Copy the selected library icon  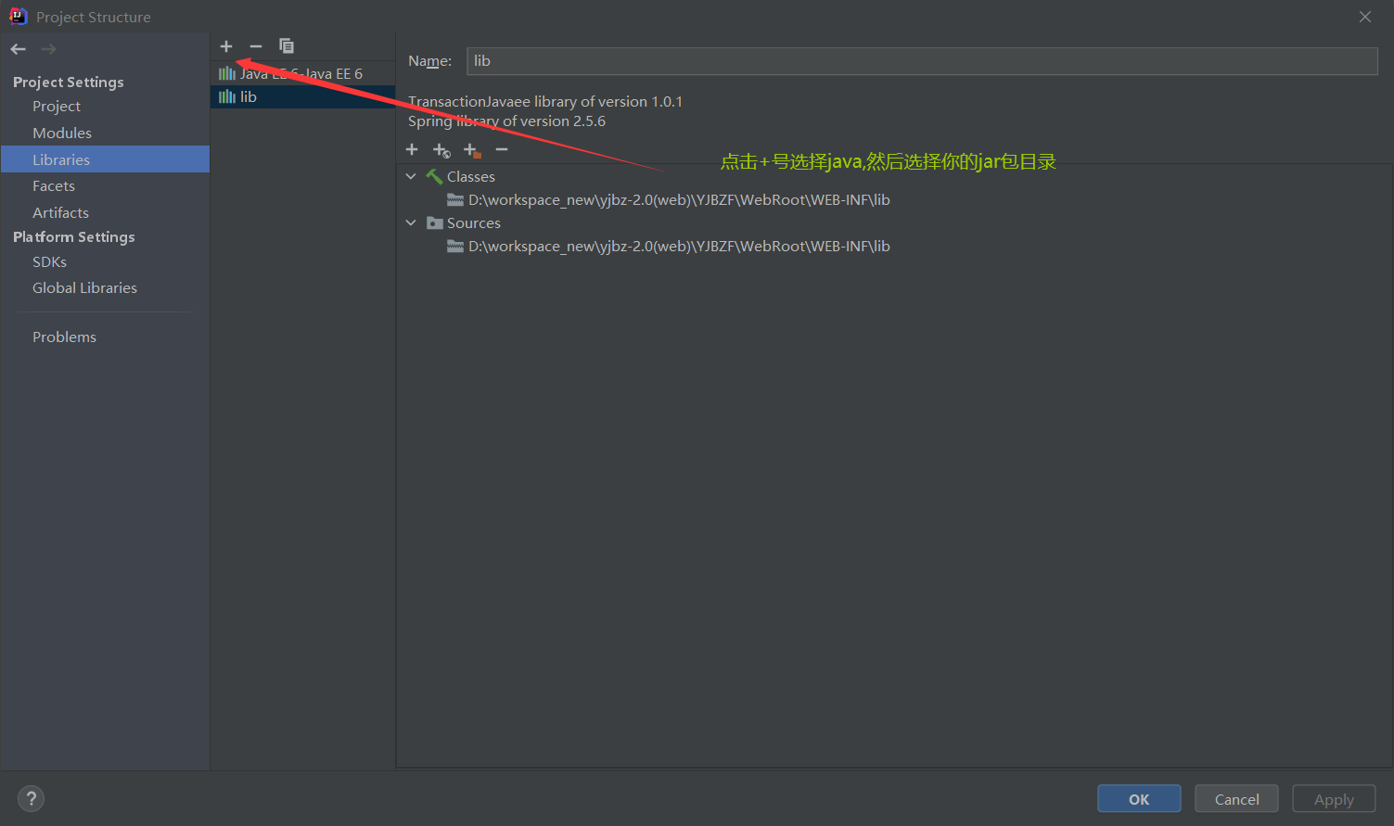pyautogui.click(x=287, y=46)
